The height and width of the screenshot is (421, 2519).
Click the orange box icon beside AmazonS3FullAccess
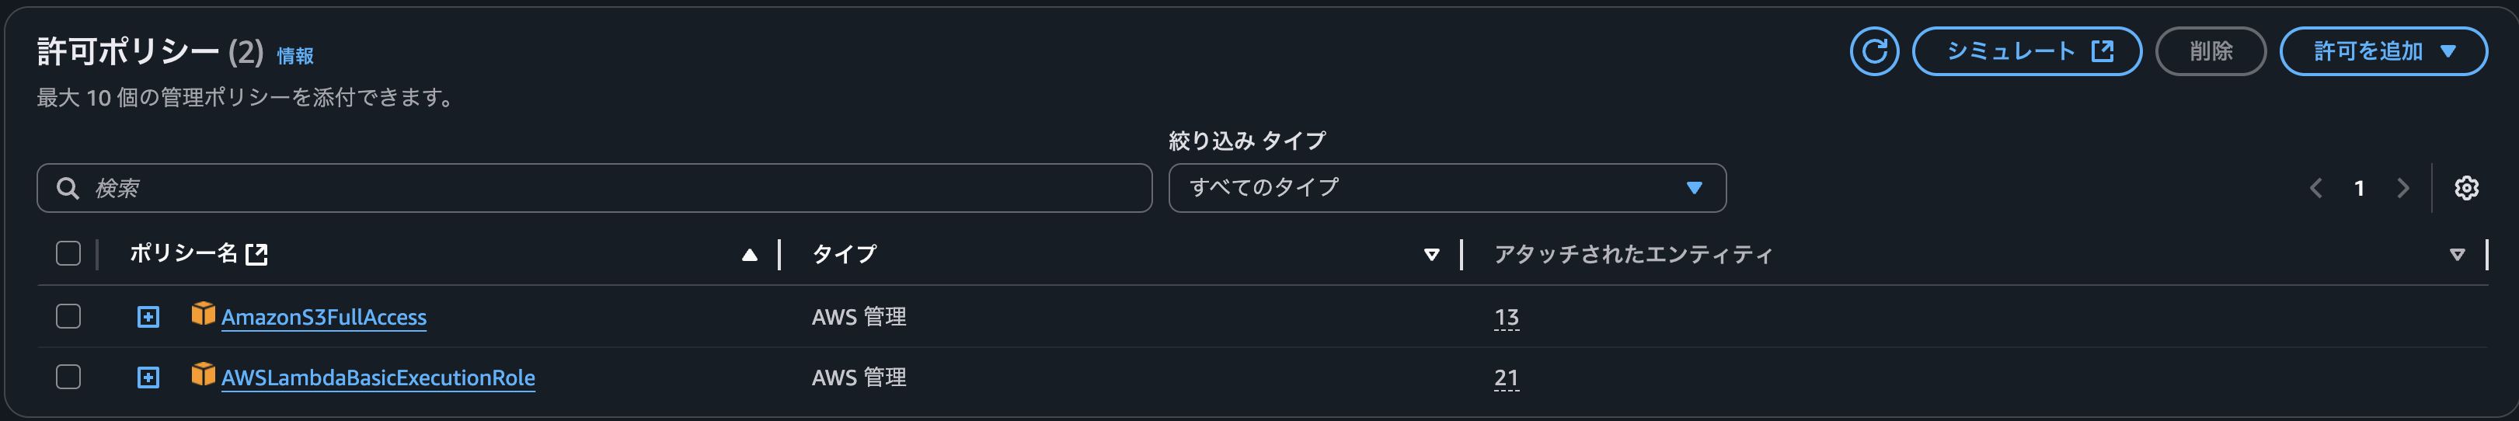[204, 315]
